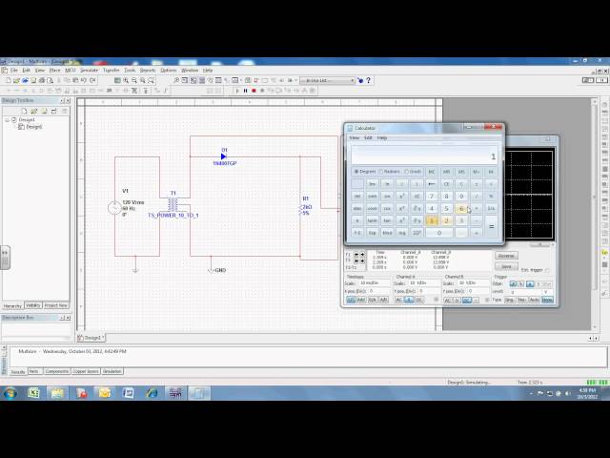Click the Run simulation play icon
610x458 pixels.
point(237,91)
